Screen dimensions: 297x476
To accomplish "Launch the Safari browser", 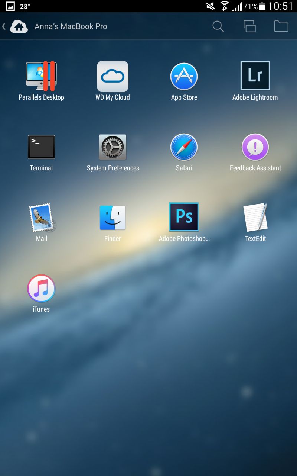I will (184, 147).
